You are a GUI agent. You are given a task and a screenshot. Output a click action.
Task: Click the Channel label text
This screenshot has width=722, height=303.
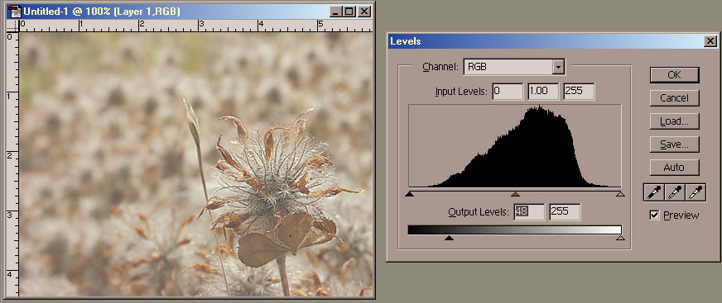440,67
